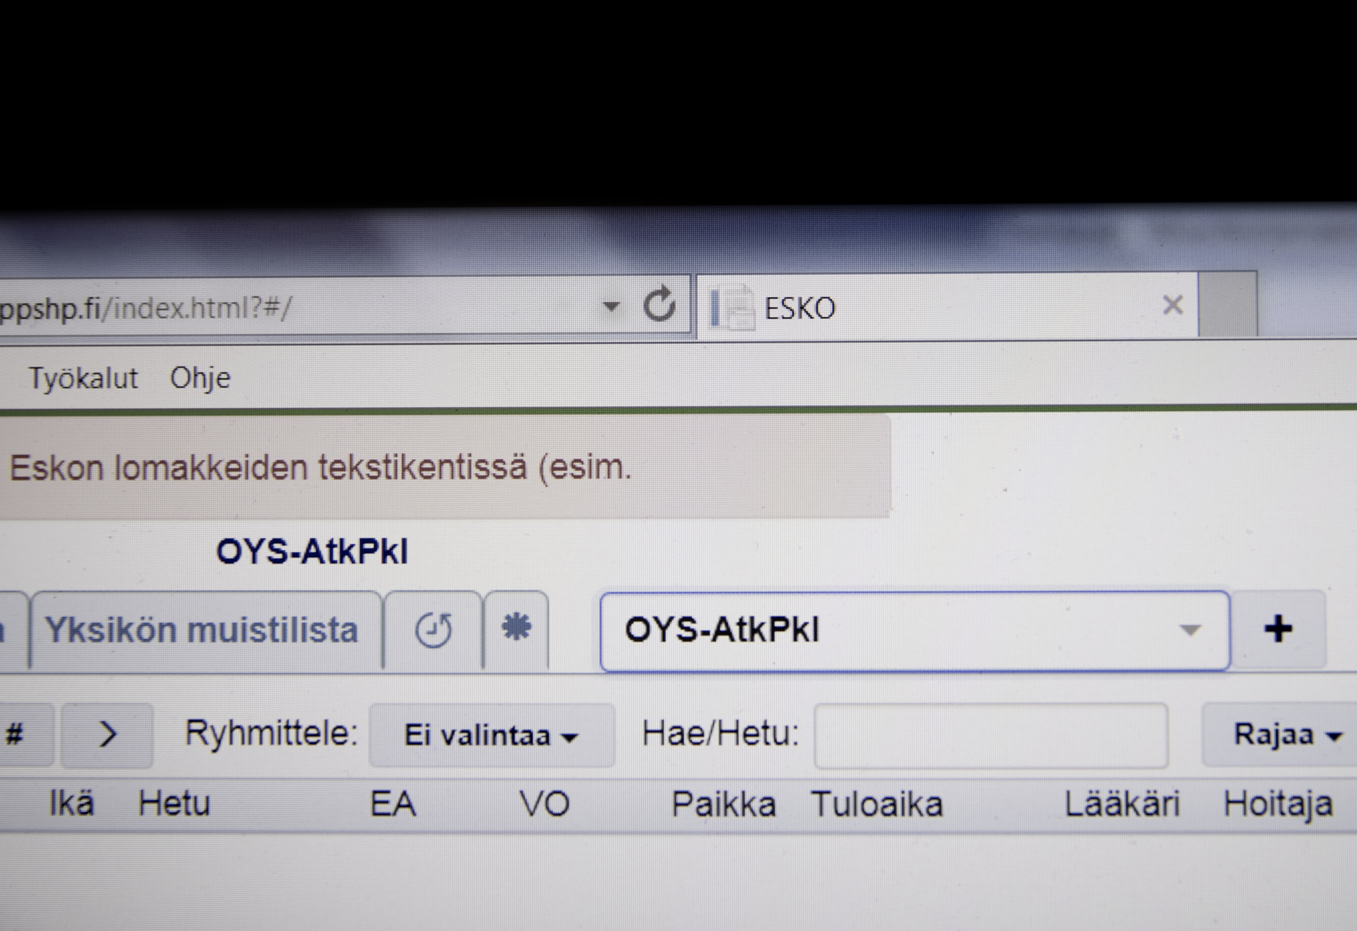1357x931 pixels.
Task: Open the clock history tab
Action: 433,630
